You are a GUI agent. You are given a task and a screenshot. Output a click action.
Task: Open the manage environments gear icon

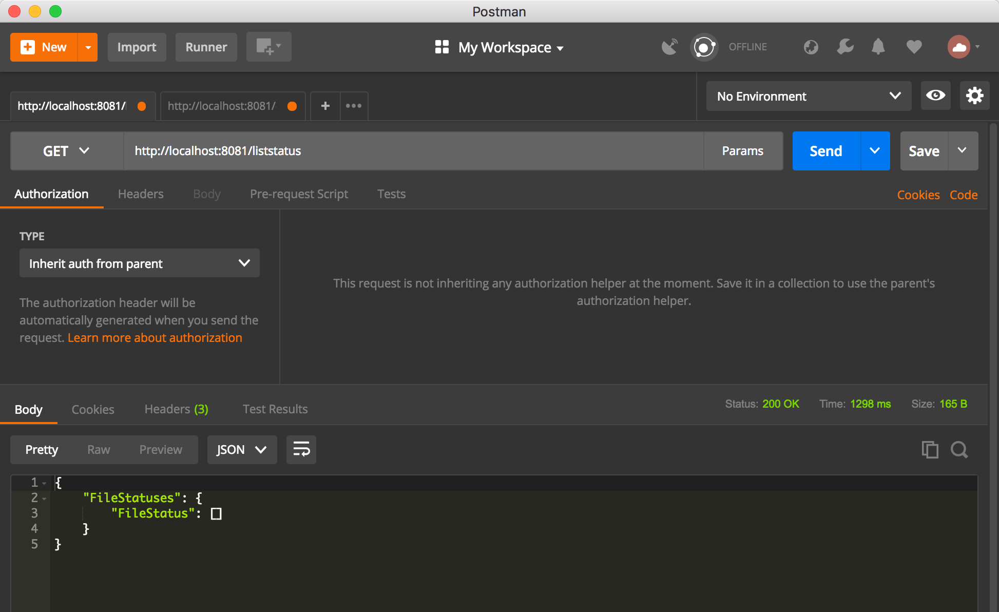[974, 95]
